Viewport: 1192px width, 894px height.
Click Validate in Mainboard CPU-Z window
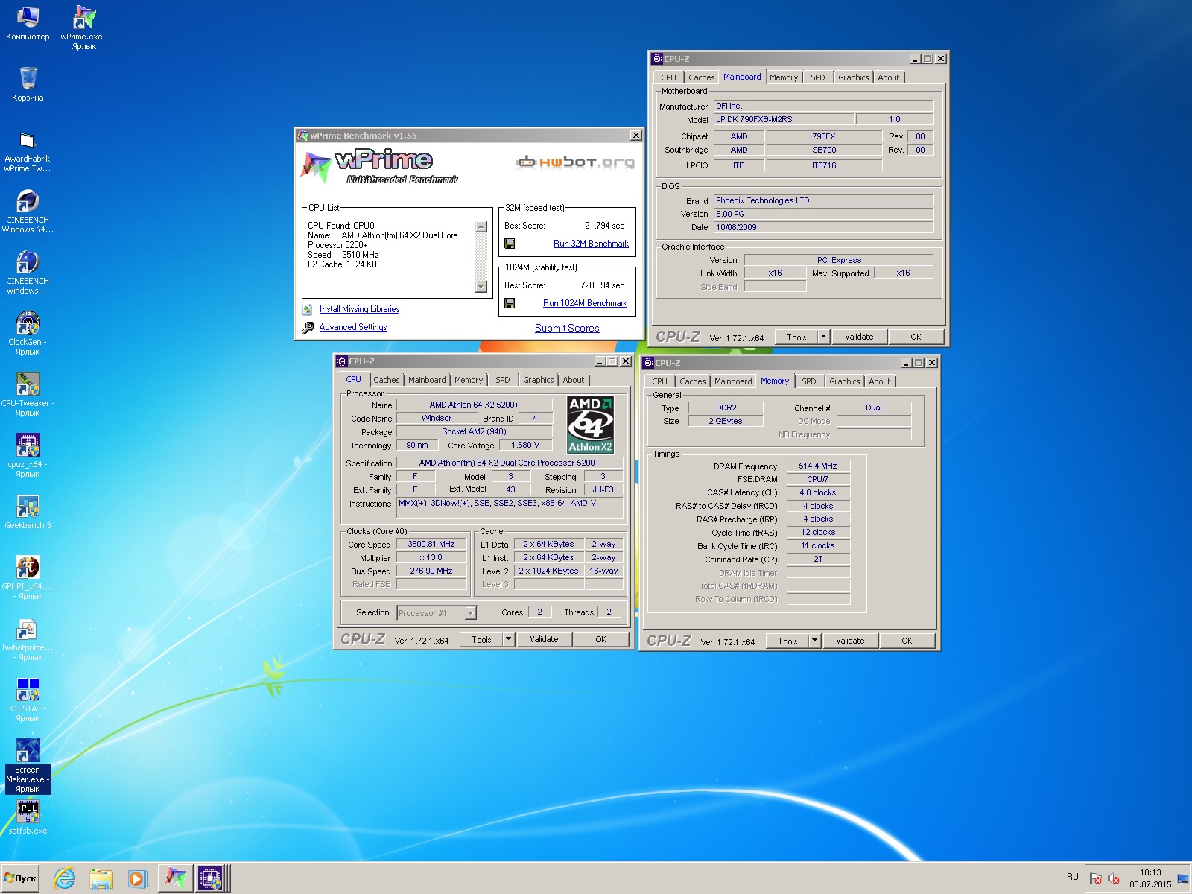pos(859,337)
